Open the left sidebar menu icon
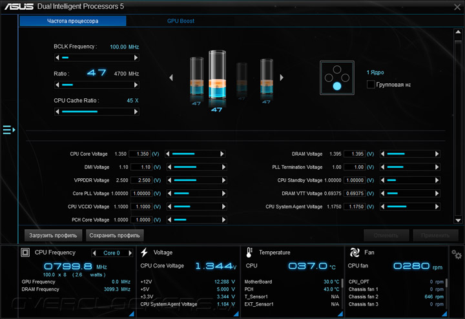This screenshot has width=465, height=319. (x=8, y=130)
